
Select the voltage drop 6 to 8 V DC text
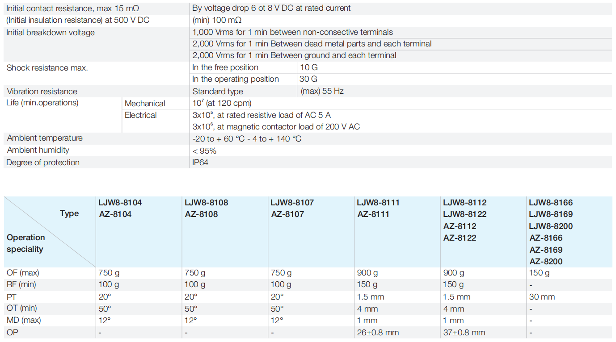[271, 8]
